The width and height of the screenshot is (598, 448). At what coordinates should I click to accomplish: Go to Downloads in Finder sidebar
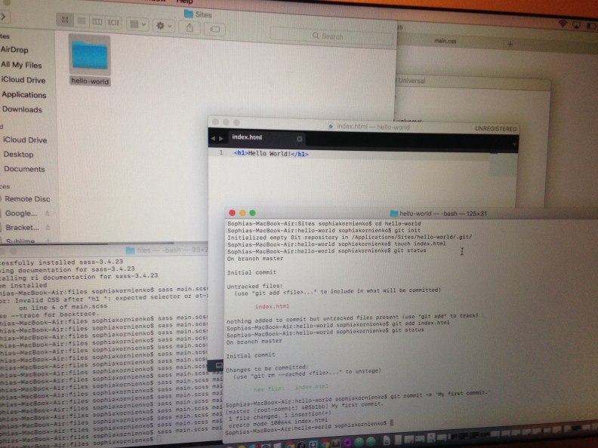pos(22,109)
